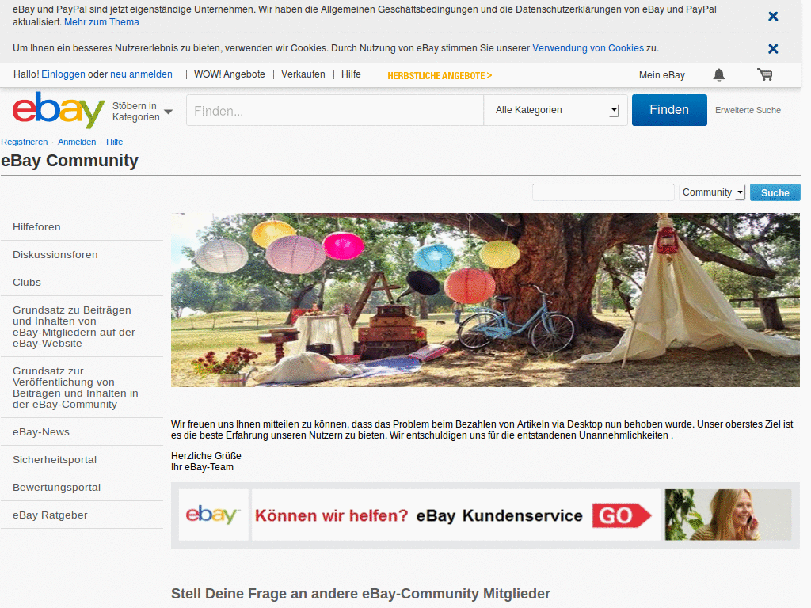This screenshot has height=608, width=811.
Task: Click the Einloggen link
Action: coord(63,74)
